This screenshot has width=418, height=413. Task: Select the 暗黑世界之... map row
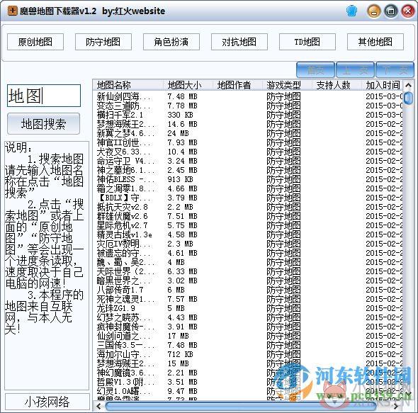(248, 281)
